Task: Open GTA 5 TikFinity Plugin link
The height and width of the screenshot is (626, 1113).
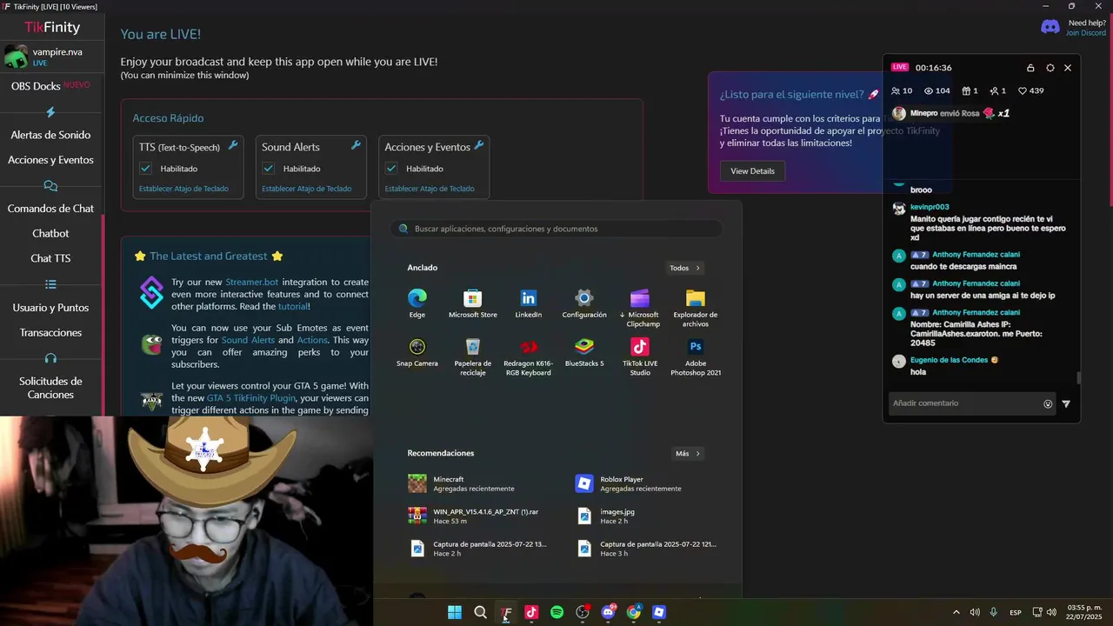Action: (x=251, y=398)
